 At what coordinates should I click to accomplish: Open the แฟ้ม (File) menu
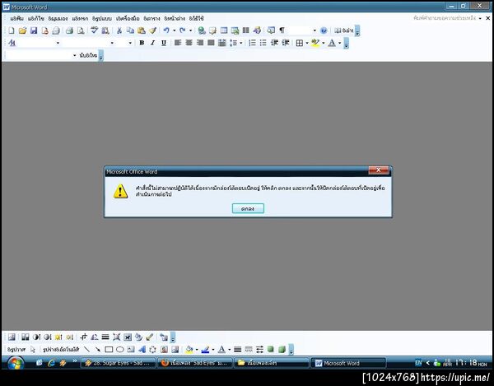click(x=16, y=19)
